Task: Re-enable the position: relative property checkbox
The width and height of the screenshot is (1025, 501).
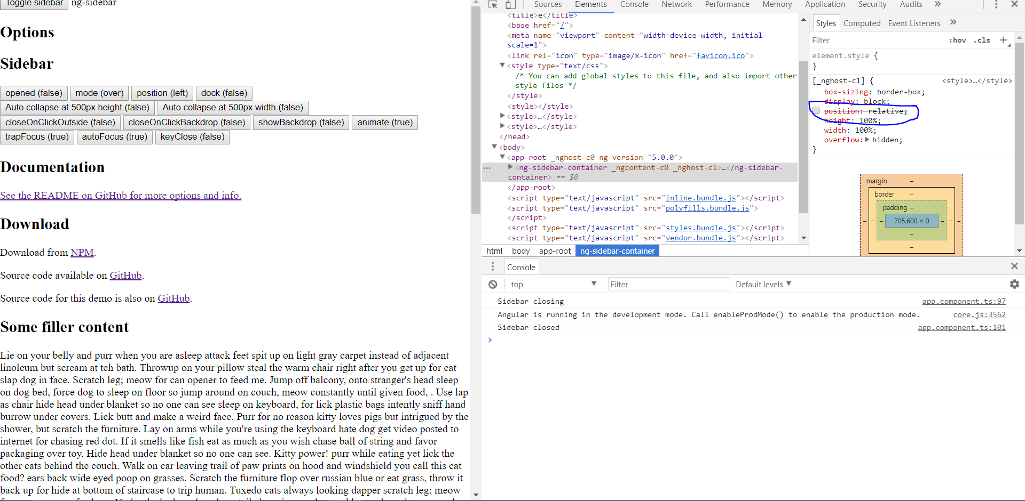Action: (x=816, y=110)
